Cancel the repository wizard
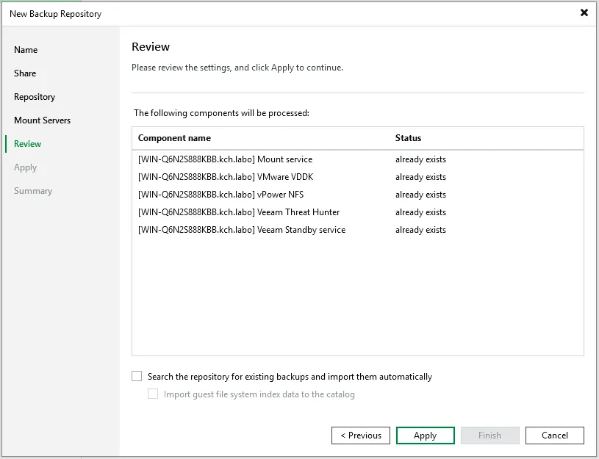Screen dimensions: 599x459 555,435
